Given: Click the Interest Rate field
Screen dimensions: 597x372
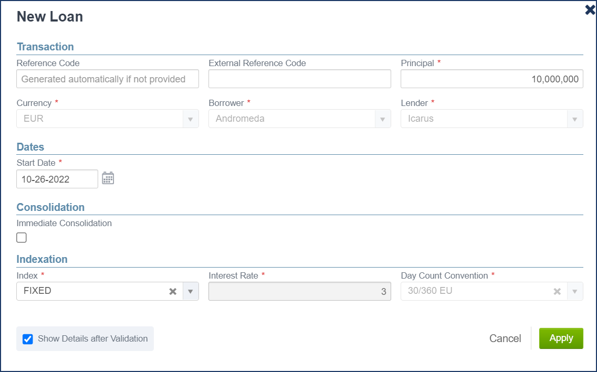Looking at the screenshot, I should coord(299,291).
